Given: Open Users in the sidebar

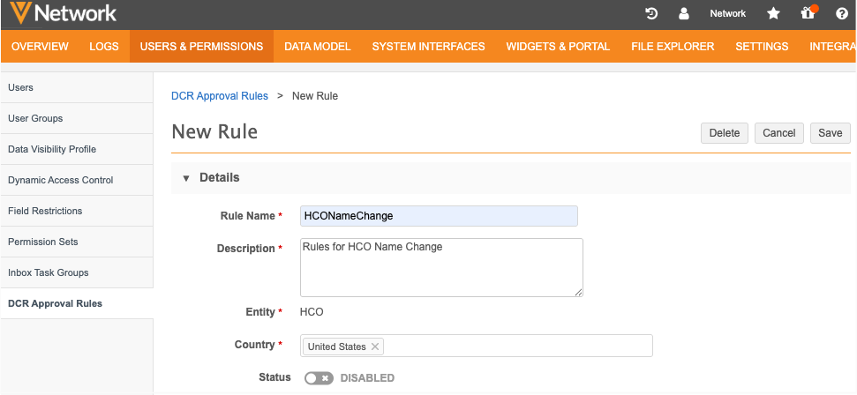Looking at the screenshot, I should pyautogui.click(x=77, y=87).
